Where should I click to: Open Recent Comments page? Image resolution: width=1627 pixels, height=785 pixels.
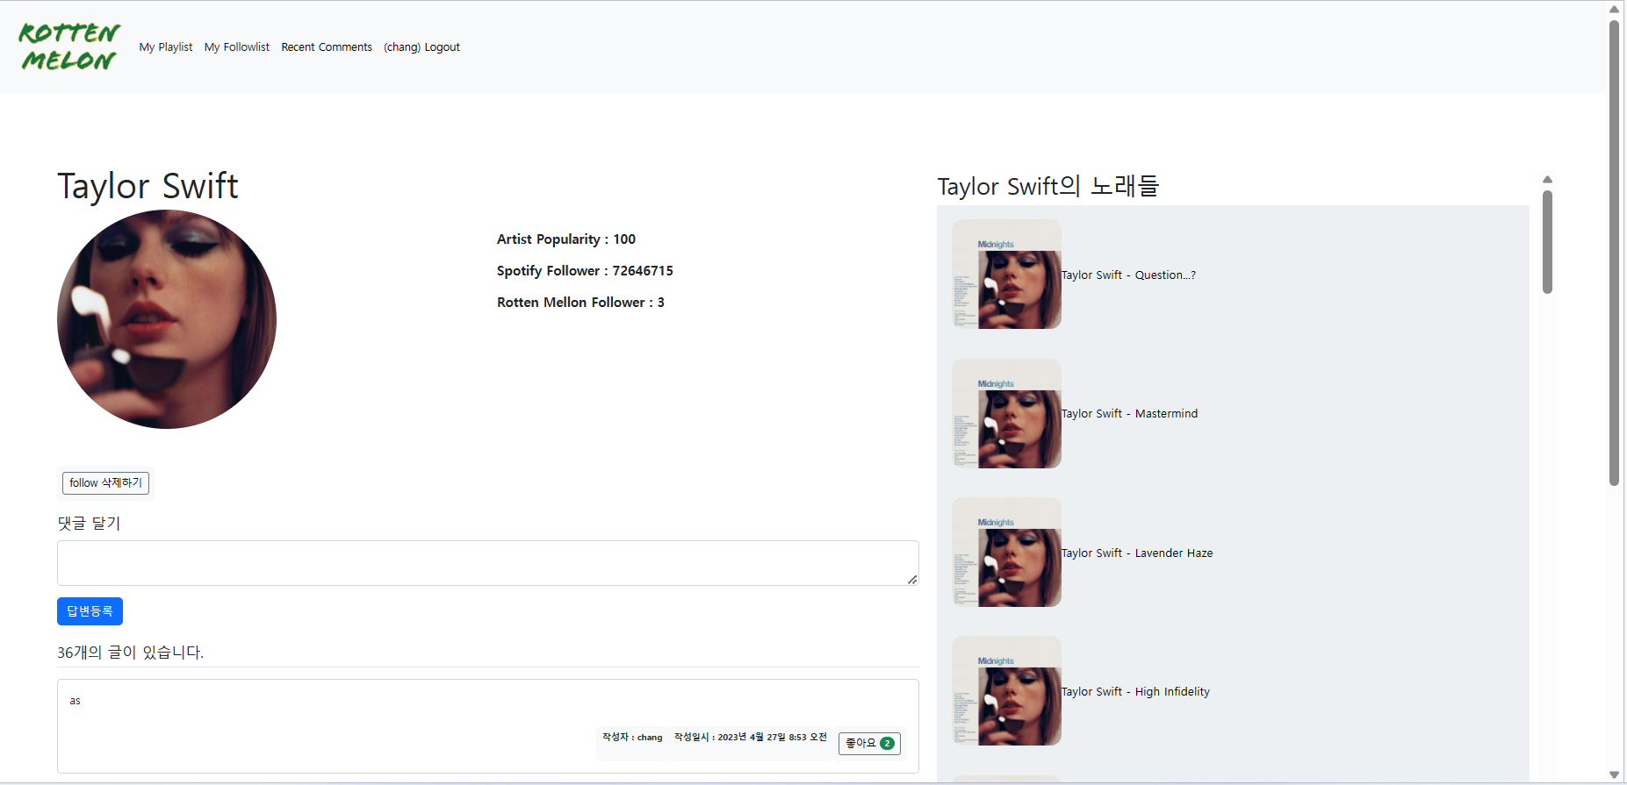tap(327, 47)
